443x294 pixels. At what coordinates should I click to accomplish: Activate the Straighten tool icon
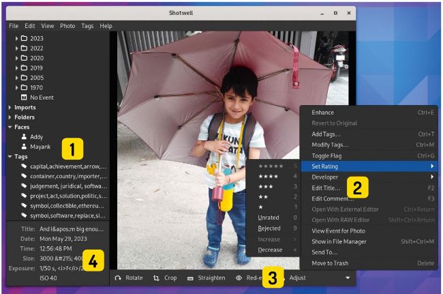pos(190,278)
